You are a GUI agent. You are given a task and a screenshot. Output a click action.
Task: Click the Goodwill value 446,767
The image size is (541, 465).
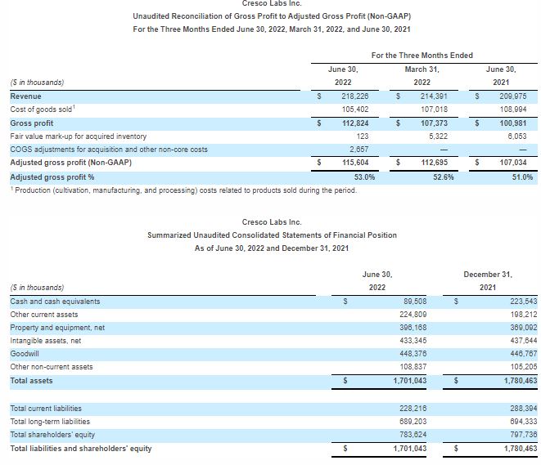(521, 354)
